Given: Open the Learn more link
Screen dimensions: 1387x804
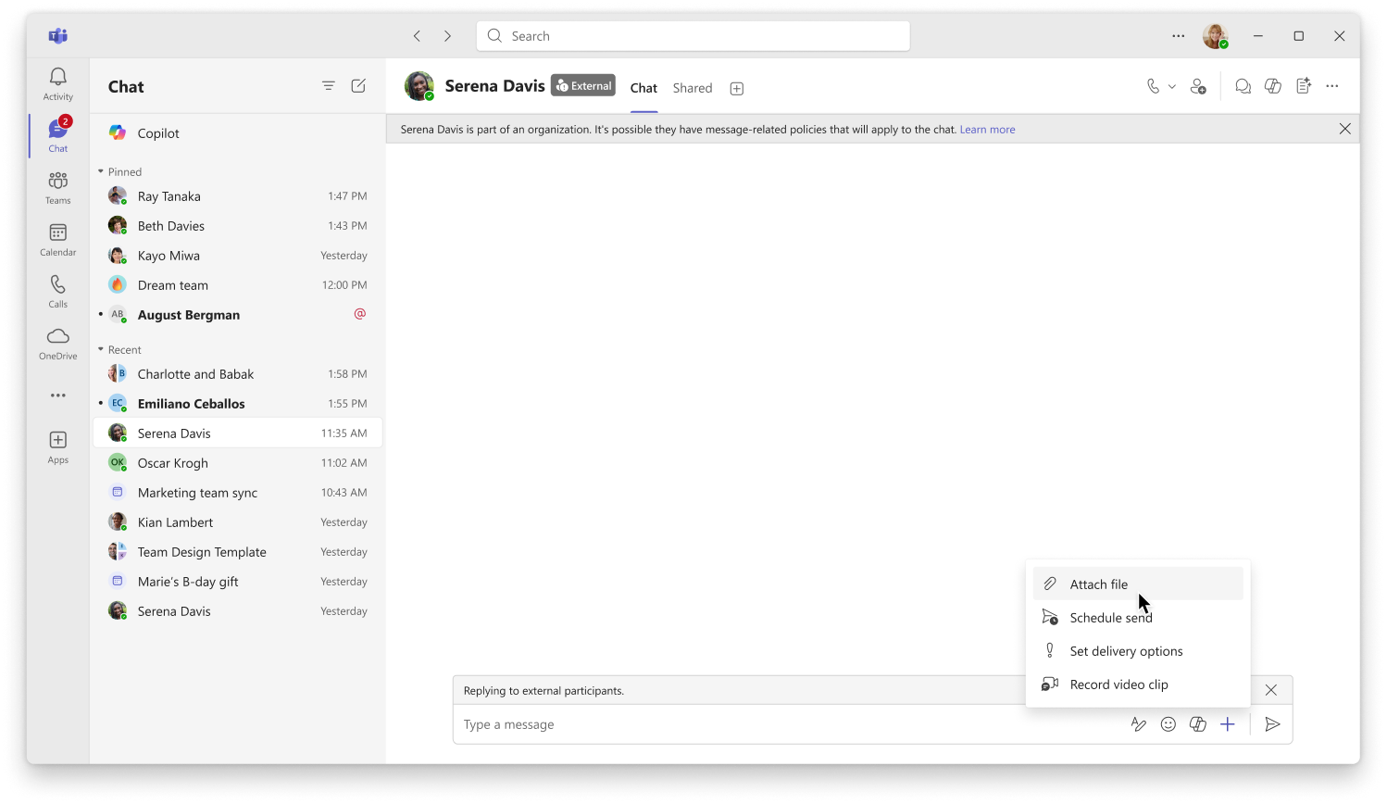Looking at the screenshot, I should coord(987,129).
